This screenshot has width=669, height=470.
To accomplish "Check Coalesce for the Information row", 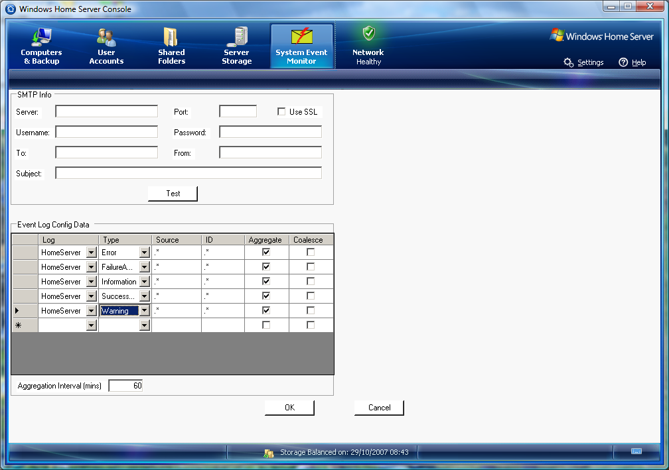I will click(x=311, y=281).
